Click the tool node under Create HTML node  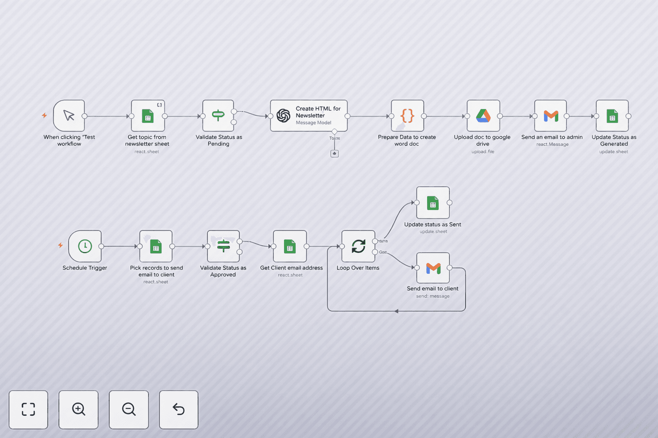[x=335, y=153]
